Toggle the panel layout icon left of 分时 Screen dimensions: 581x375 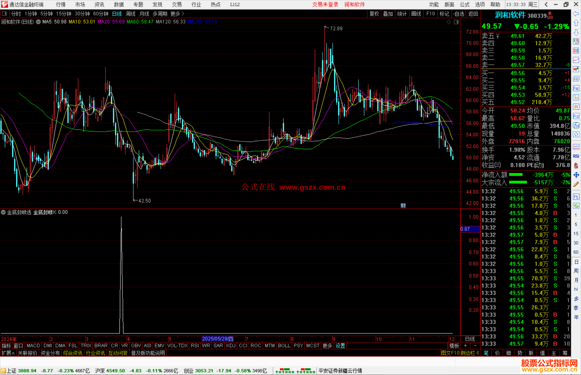click(x=5, y=13)
